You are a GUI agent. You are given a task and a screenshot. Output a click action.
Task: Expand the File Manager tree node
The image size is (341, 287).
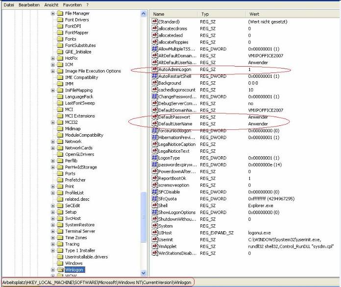click(53, 14)
